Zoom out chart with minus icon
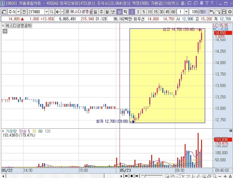The width and height of the screenshot is (233, 178). (x=220, y=176)
